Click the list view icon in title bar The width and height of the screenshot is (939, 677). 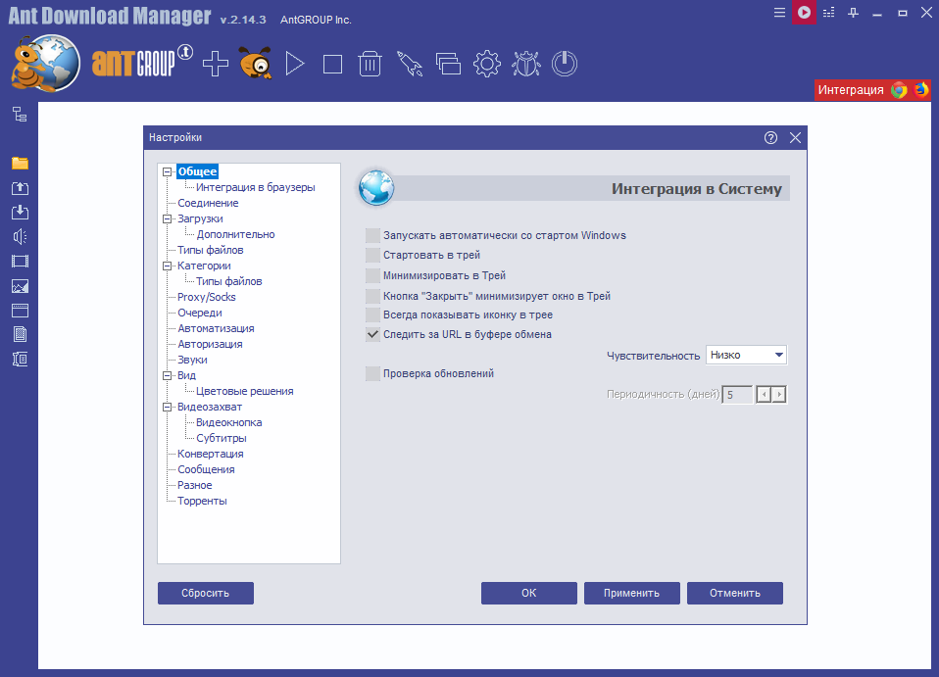[829, 13]
